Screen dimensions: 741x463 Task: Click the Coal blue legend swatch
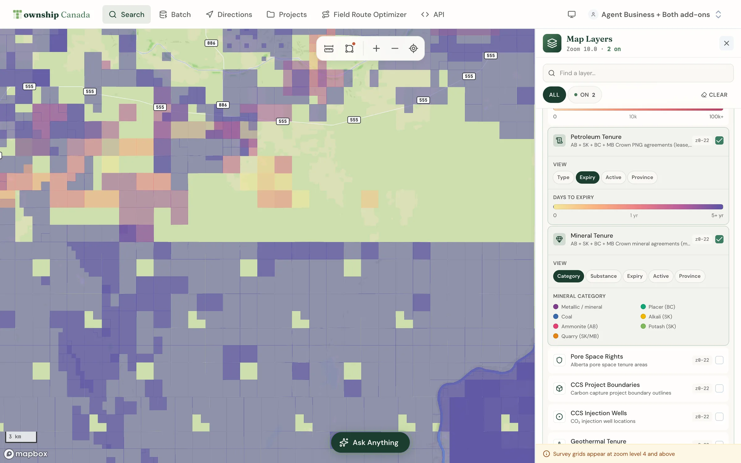pos(556,317)
